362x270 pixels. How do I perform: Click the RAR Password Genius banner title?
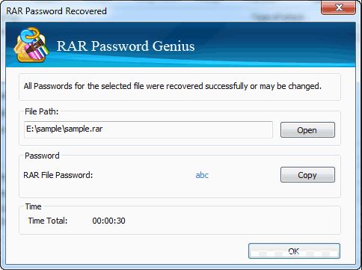pos(126,46)
